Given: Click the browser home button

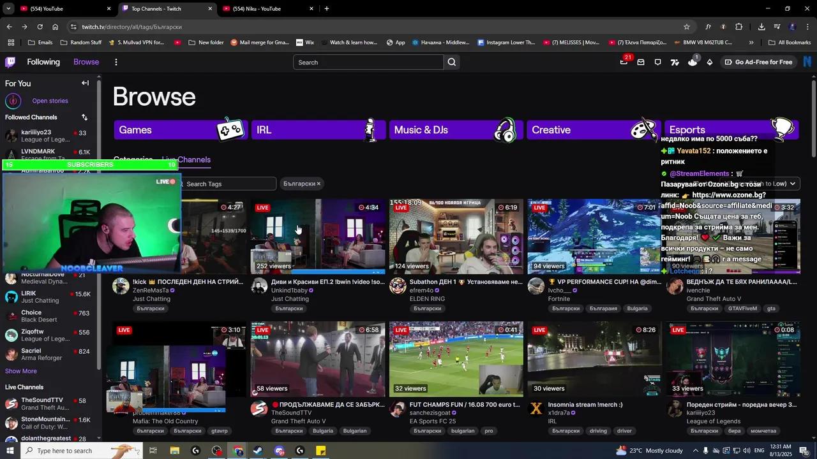Looking at the screenshot, I should pyautogui.click(x=56, y=27).
